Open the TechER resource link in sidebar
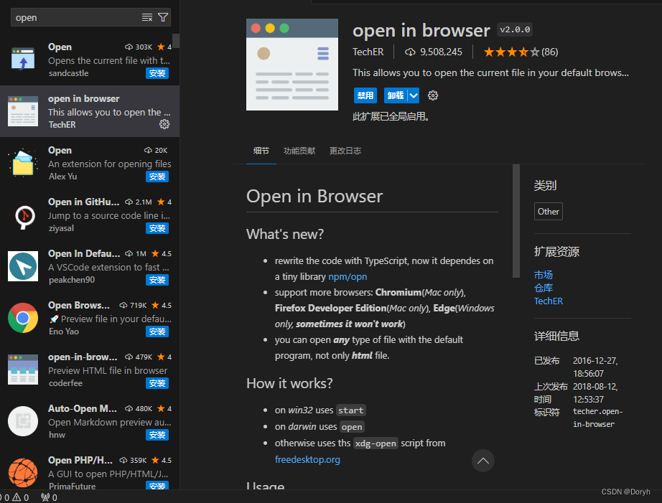 549,301
